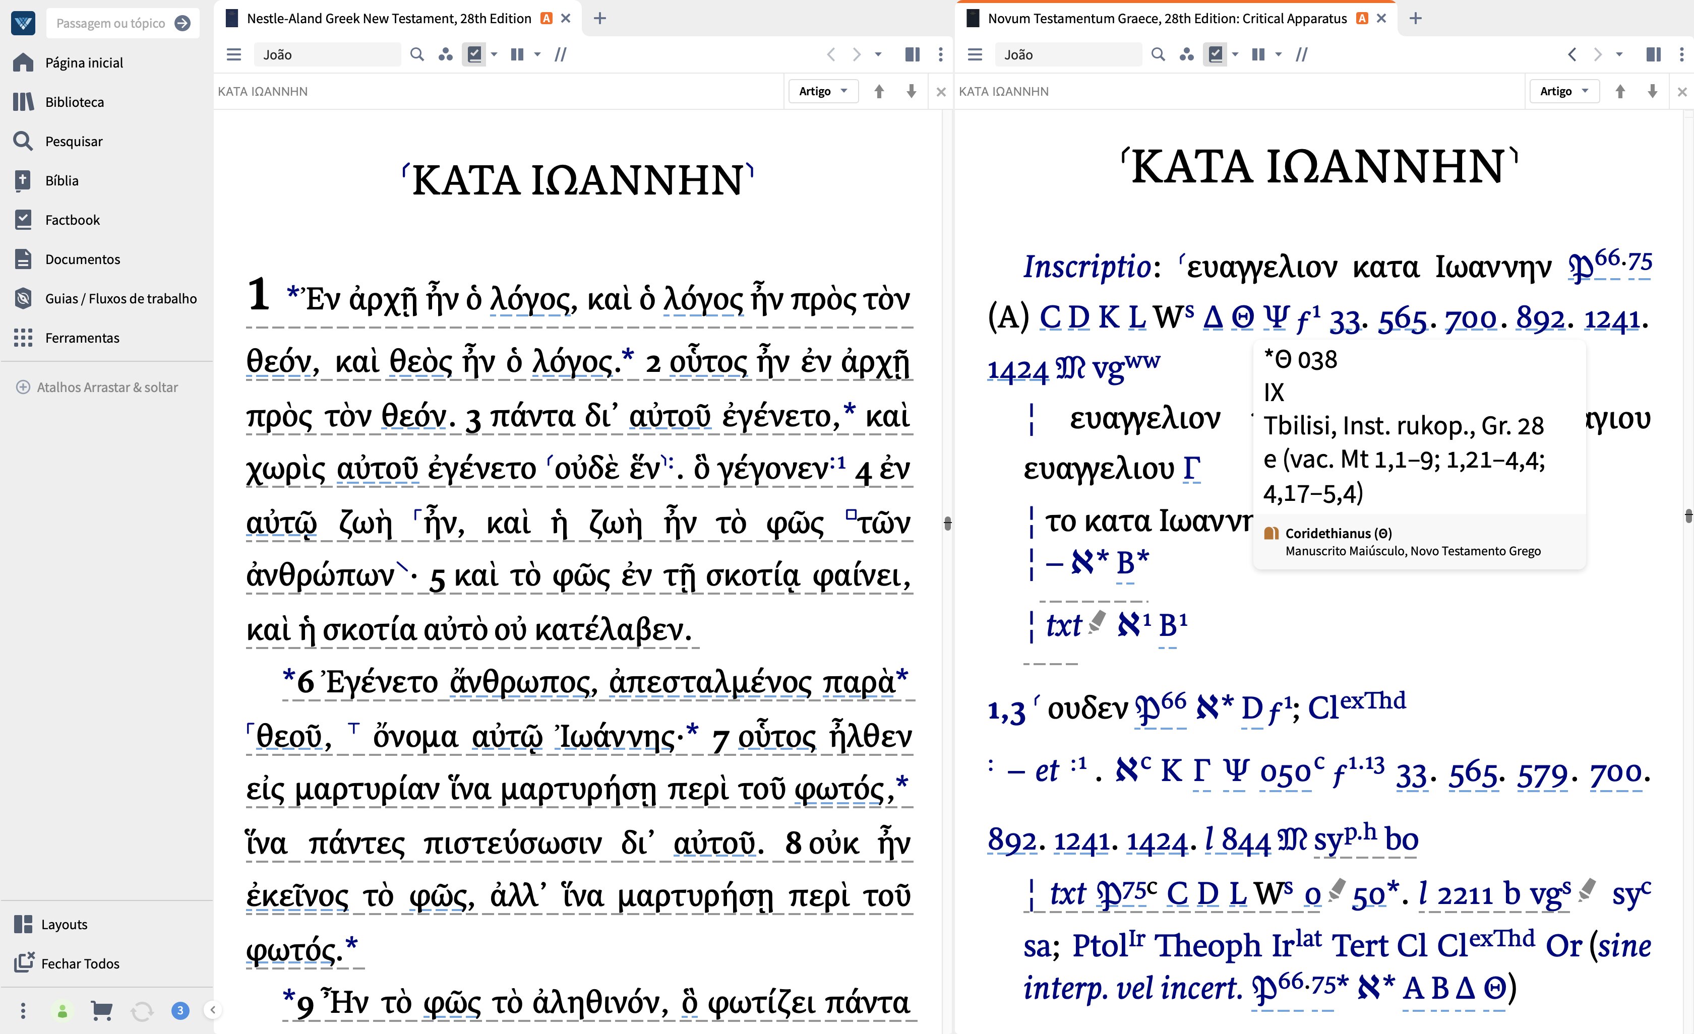Open the sidebar more-options dots menu
Screen dimensions: 1694x1034
23,1010
